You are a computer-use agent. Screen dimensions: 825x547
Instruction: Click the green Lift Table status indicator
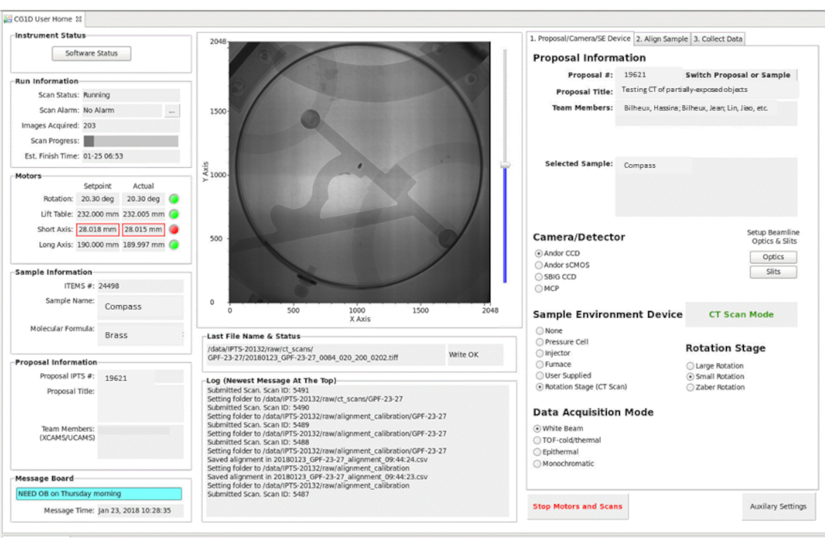tap(174, 214)
